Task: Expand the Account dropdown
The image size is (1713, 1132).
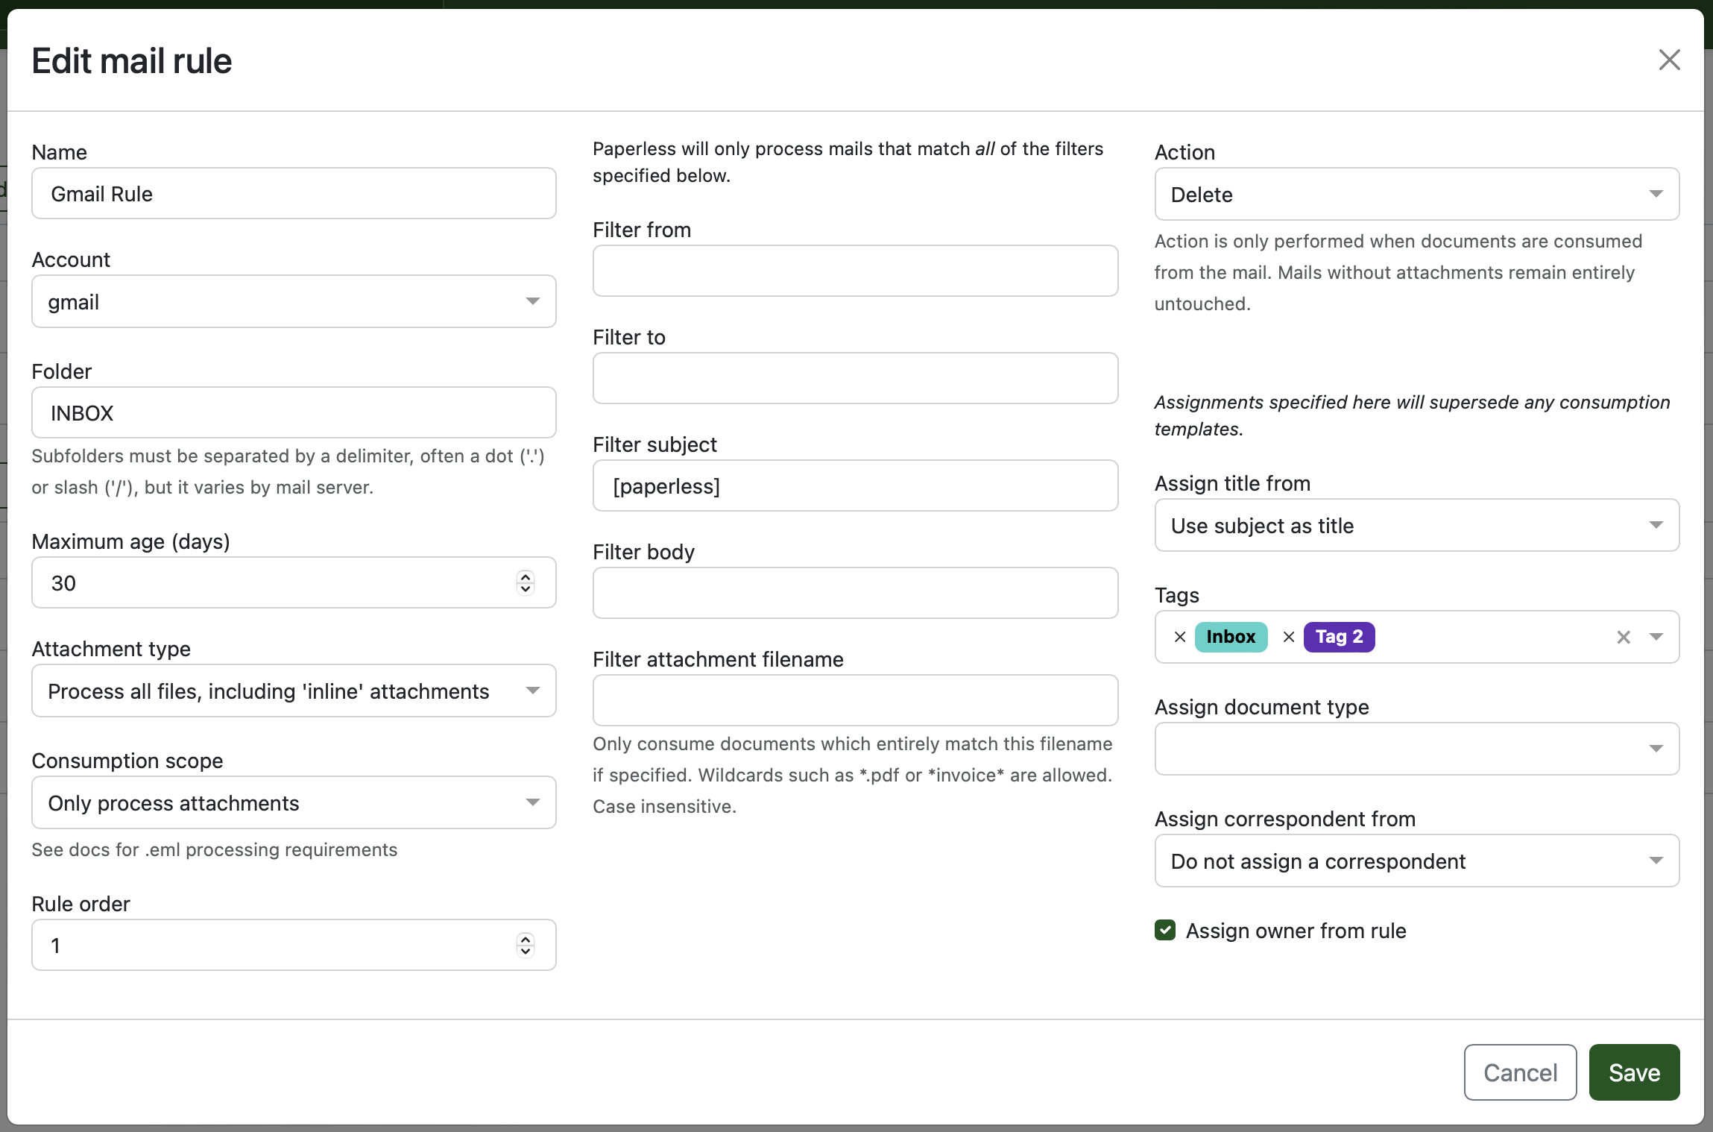Action: pos(294,301)
